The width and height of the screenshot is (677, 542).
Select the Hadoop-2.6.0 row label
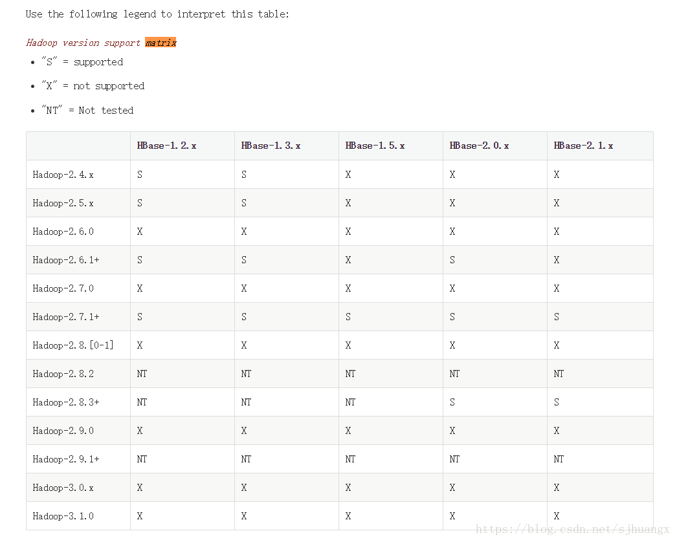[x=63, y=232]
